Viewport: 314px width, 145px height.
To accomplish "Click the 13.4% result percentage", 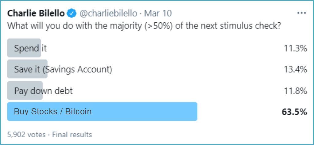I will tap(295, 70).
